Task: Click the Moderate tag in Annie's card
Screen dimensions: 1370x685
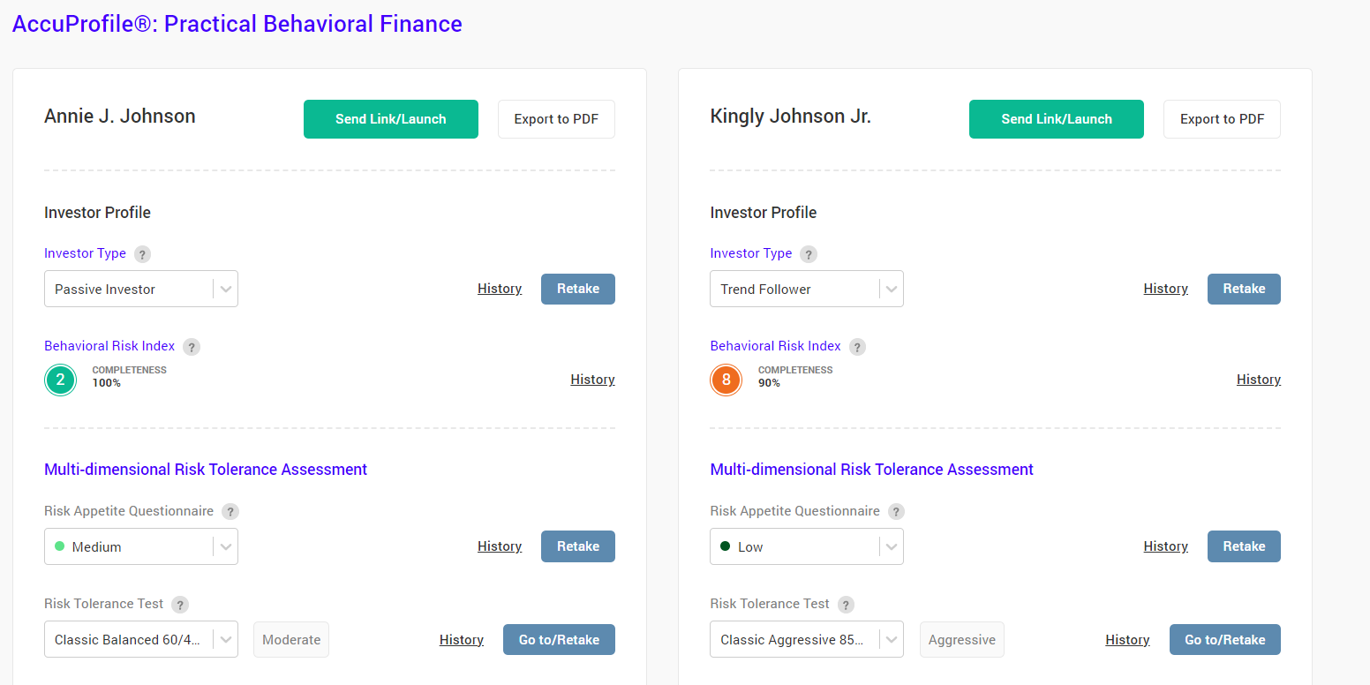Action: pyautogui.click(x=291, y=640)
